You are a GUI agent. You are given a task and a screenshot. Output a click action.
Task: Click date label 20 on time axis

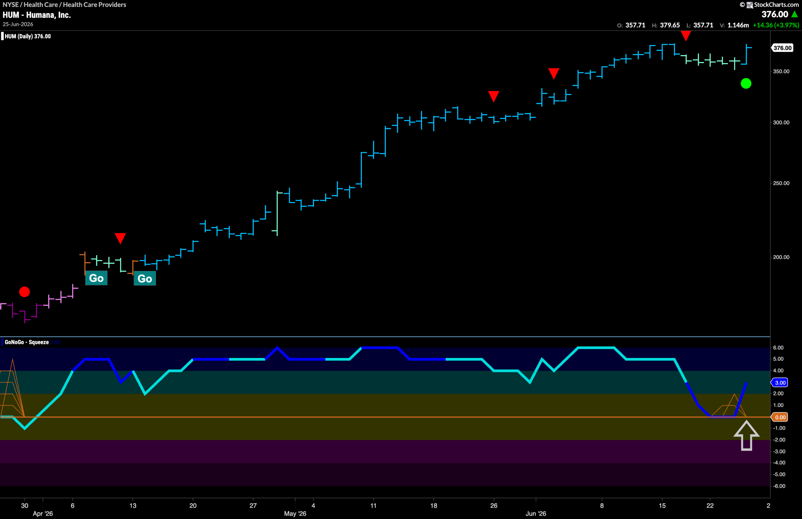coord(193,506)
